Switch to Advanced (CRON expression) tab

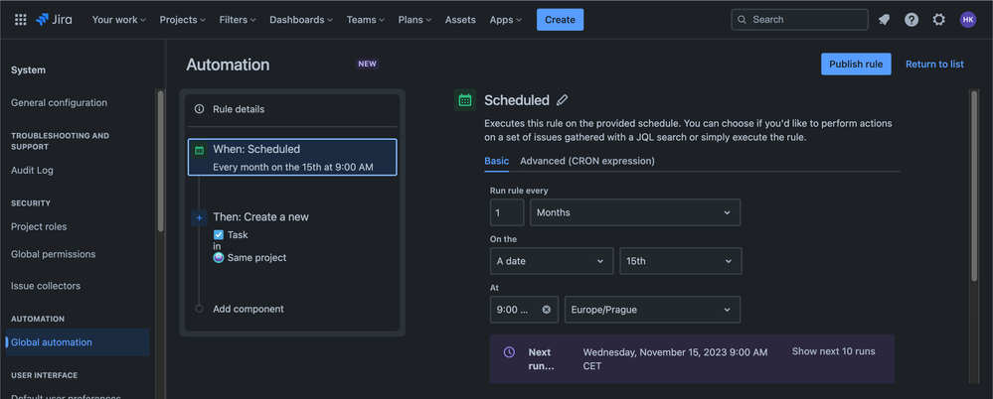coord(587,161)
